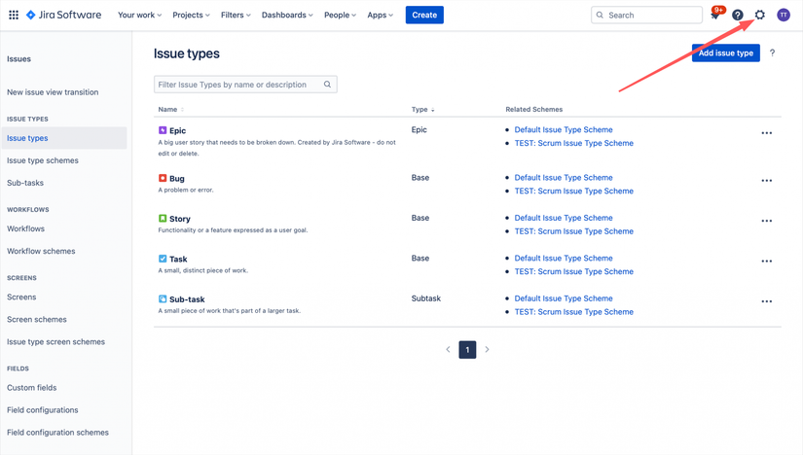The height and width of the screenshot is (455, 803).
Task: Expand the Projects dropdown
Action: click(192, 16)
